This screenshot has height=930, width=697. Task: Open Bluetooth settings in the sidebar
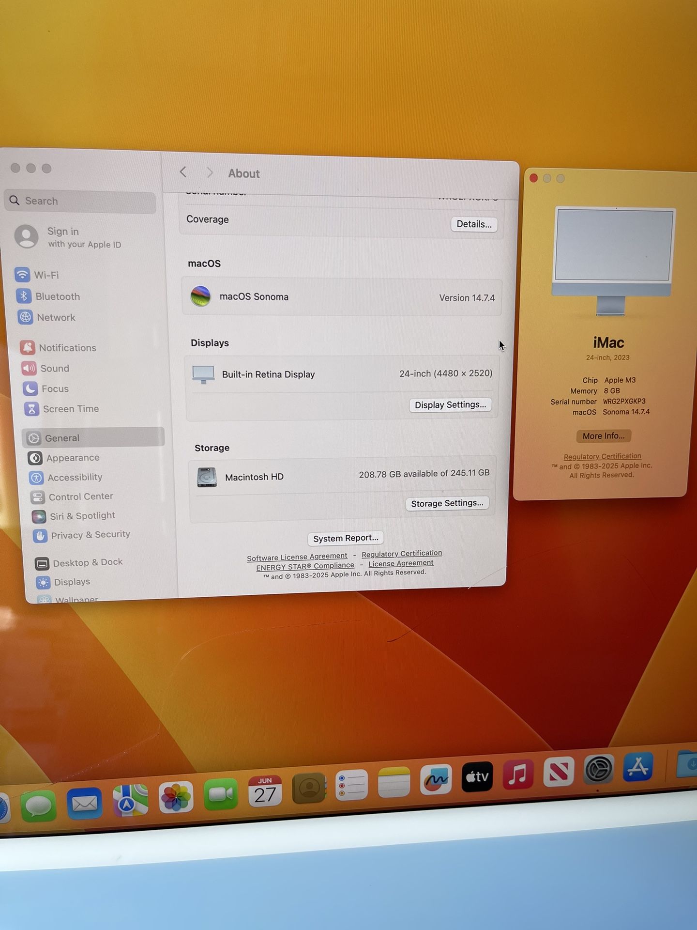click(48, 296)
